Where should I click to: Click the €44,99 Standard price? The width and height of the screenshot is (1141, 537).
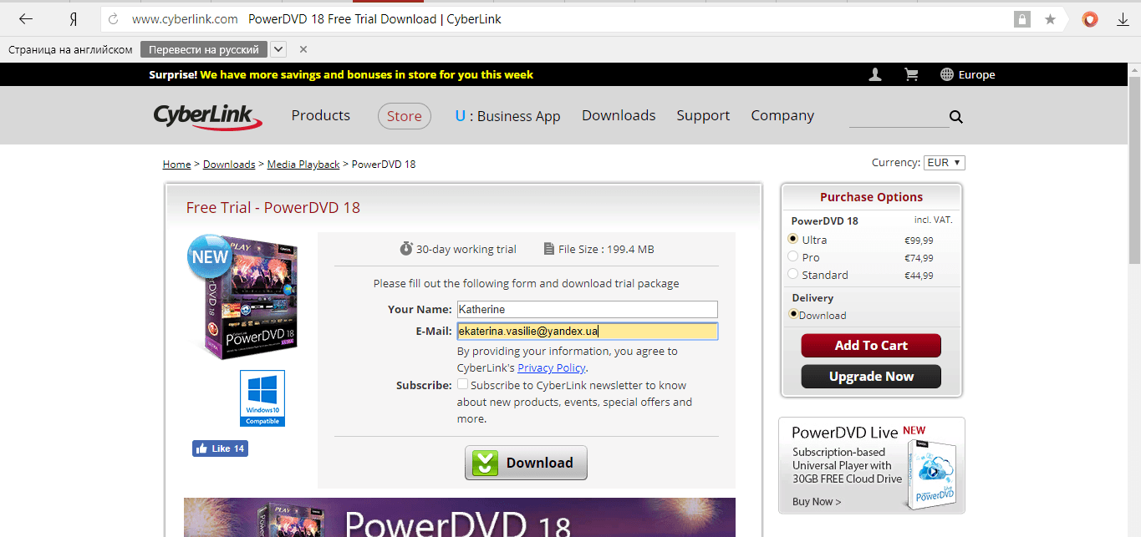click(x=919, y=276)
